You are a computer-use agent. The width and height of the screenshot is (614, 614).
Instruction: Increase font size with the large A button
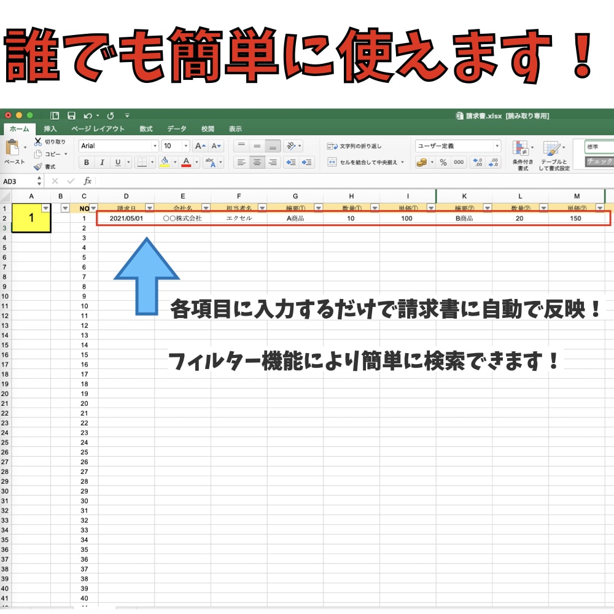pos(200,146)
